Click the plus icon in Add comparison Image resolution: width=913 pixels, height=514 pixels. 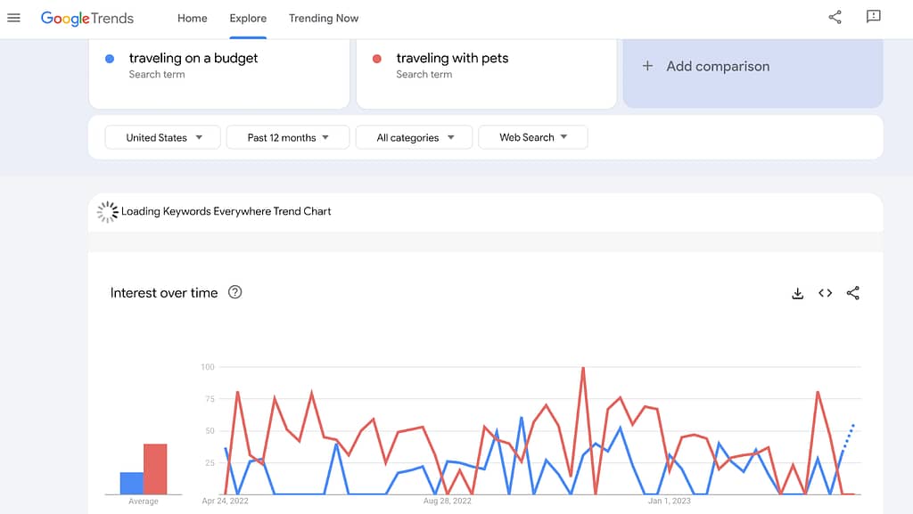tap(647, 66)
